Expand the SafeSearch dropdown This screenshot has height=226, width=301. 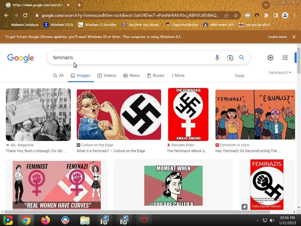pos(280,72)
